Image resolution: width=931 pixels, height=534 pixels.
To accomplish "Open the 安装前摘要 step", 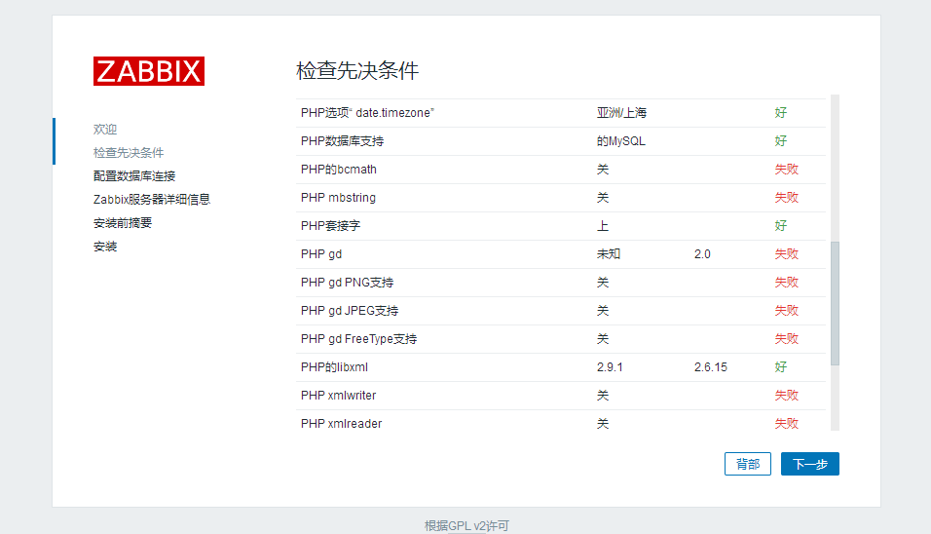I will click(123, 222).
